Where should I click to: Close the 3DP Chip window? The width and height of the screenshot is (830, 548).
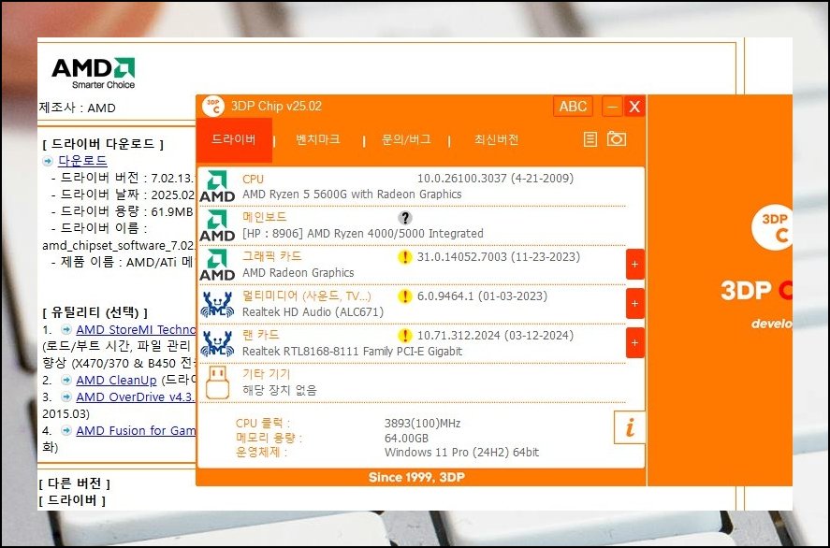point(634,107)
